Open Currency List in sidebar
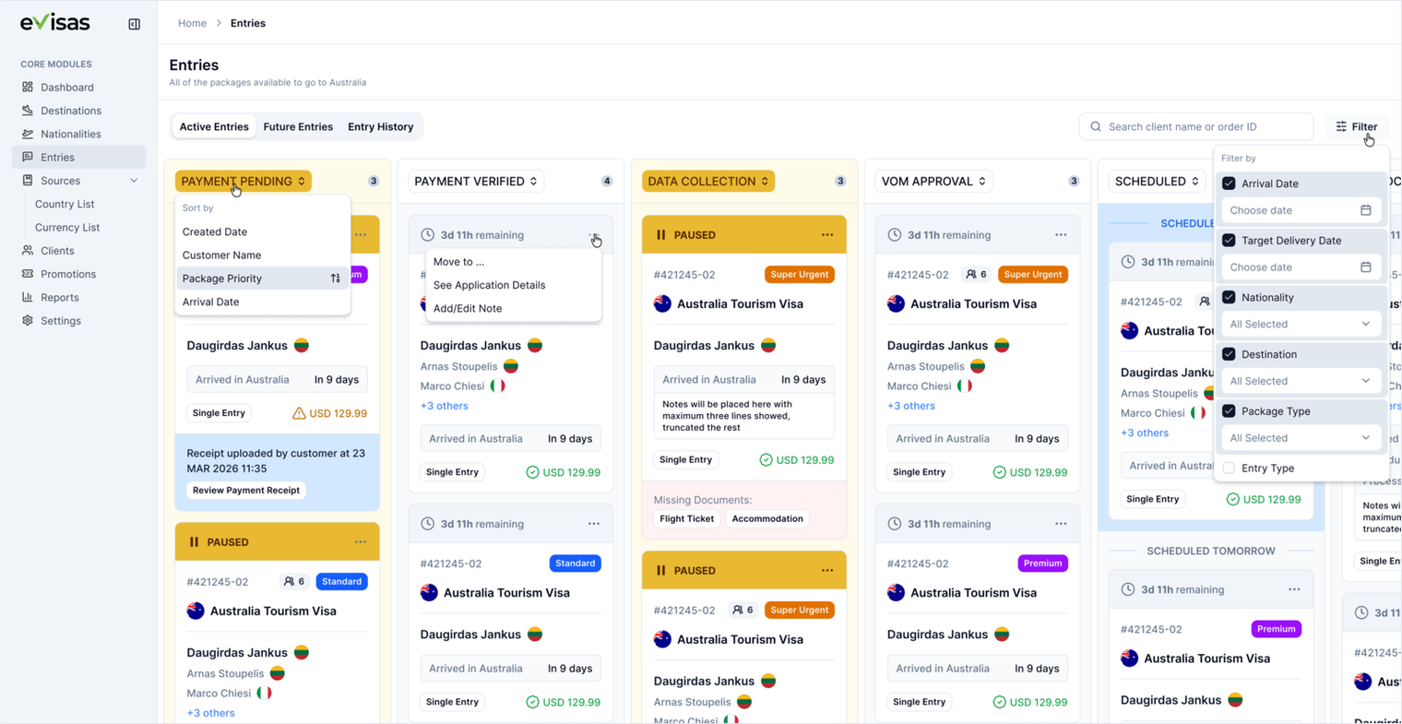 pos(67,227)
